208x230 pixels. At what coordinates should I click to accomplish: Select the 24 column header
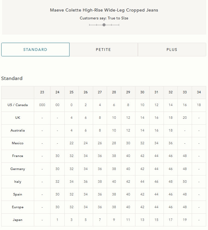click(57, 92)
